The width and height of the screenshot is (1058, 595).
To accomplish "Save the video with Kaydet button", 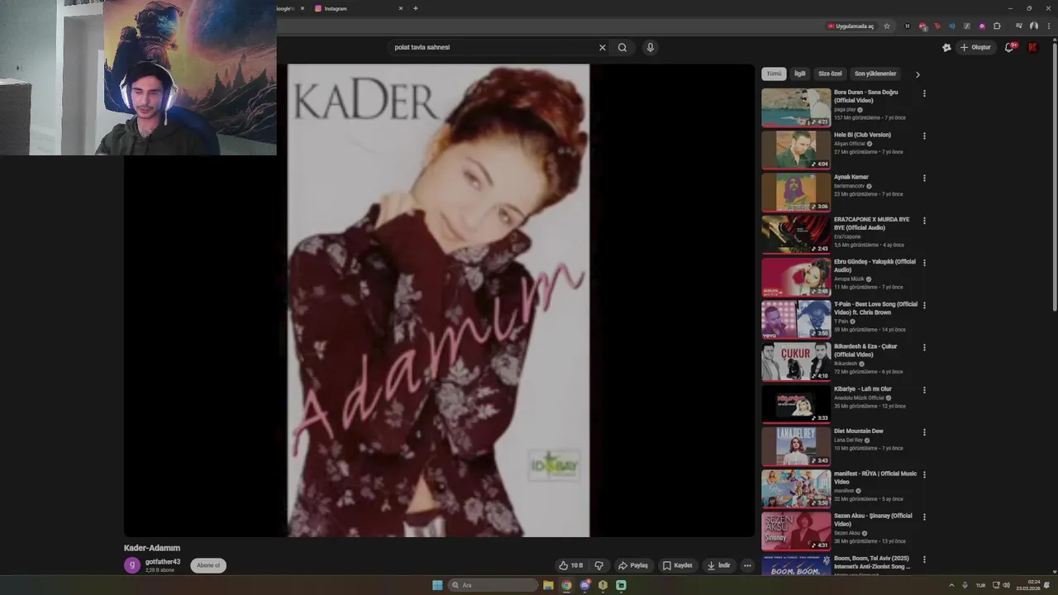I will click(678, 565).
